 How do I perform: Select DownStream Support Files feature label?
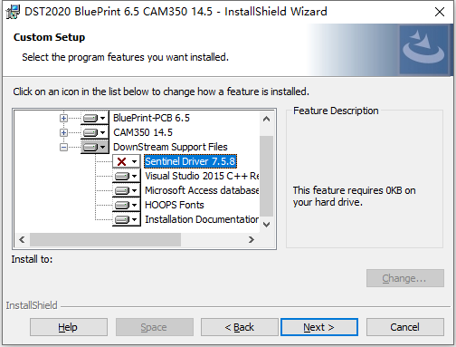(x=170, y=147)
